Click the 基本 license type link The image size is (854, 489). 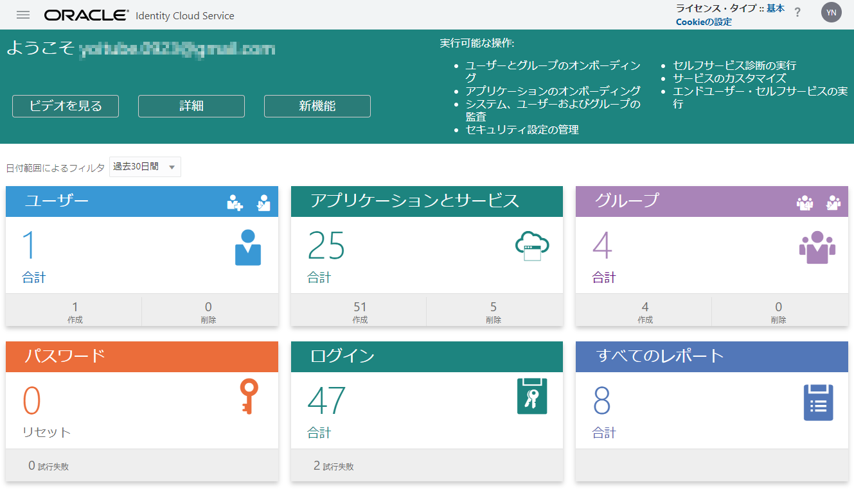click(775, 8)
